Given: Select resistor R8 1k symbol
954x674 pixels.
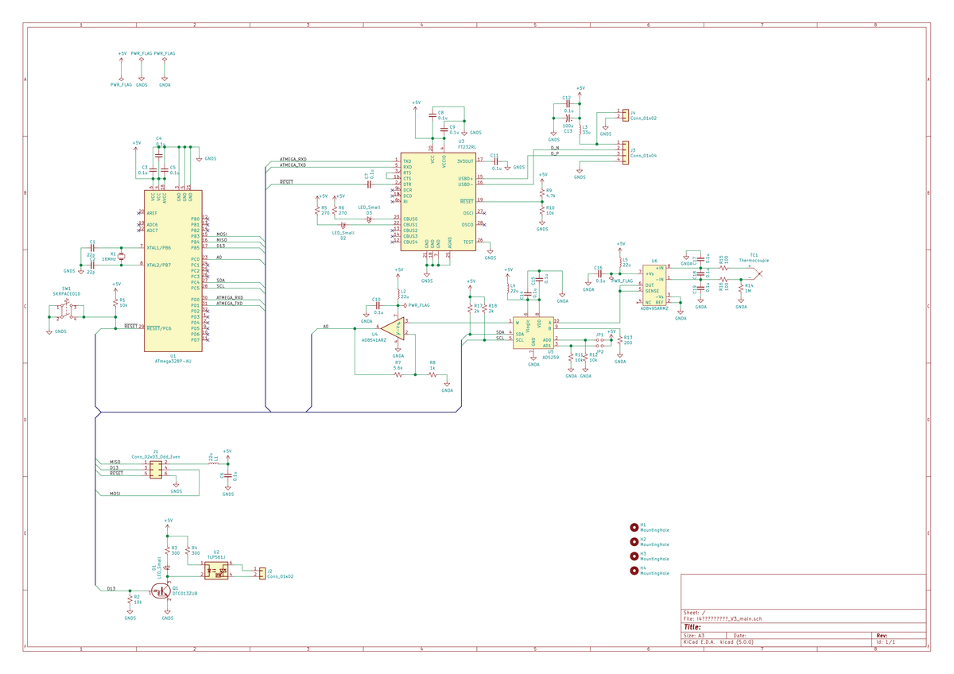Looking at the screenshot, I should (x=432, y=375).
